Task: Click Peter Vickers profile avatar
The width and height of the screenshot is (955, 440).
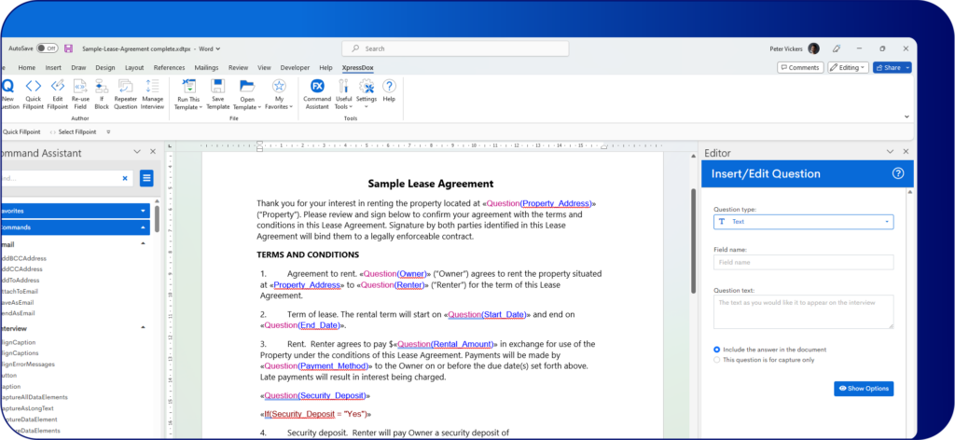Action: tap(813, 48)
